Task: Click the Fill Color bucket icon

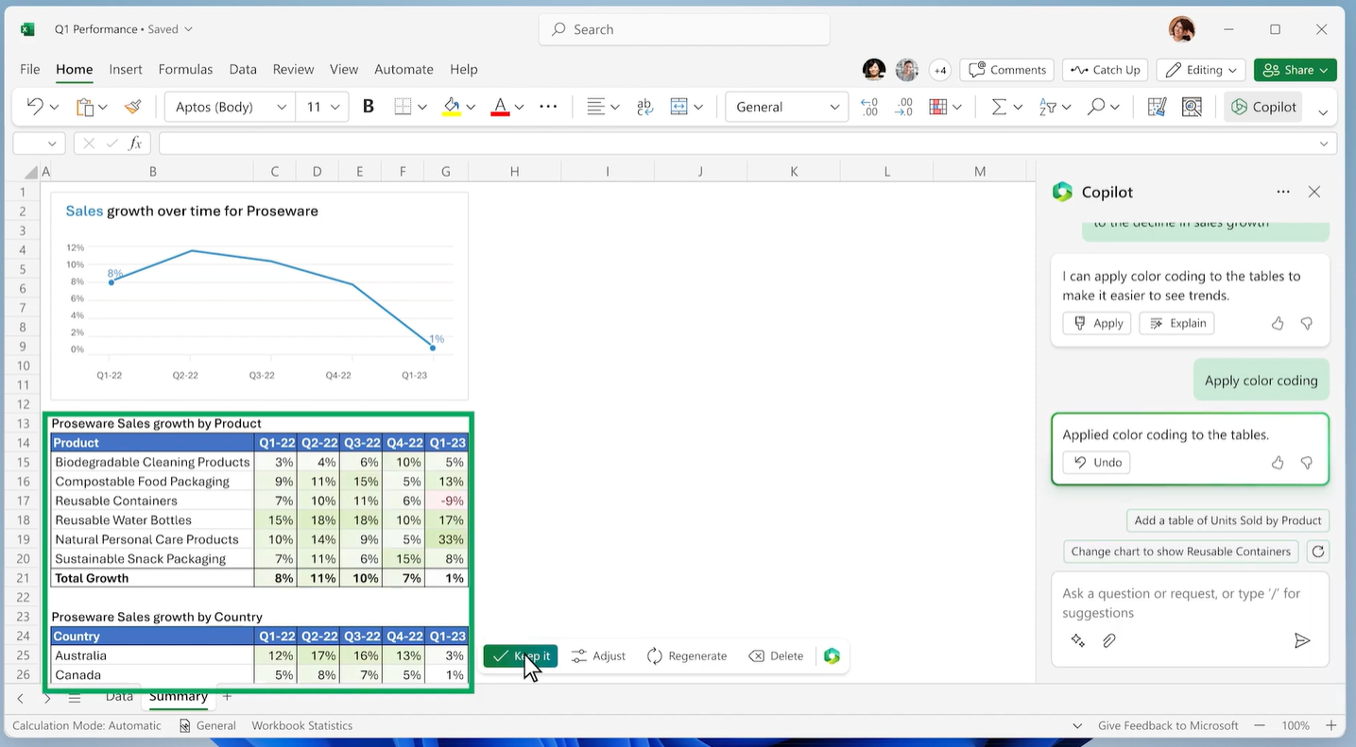Action: coord(452,107)
